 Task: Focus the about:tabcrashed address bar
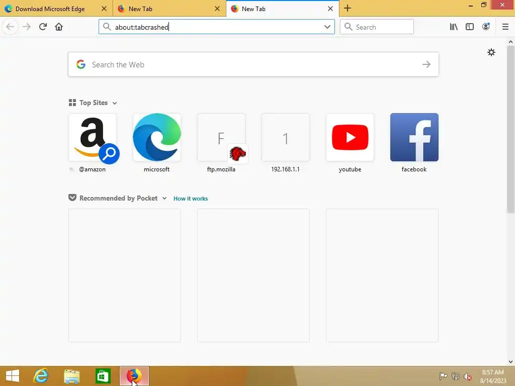point(217,27)
